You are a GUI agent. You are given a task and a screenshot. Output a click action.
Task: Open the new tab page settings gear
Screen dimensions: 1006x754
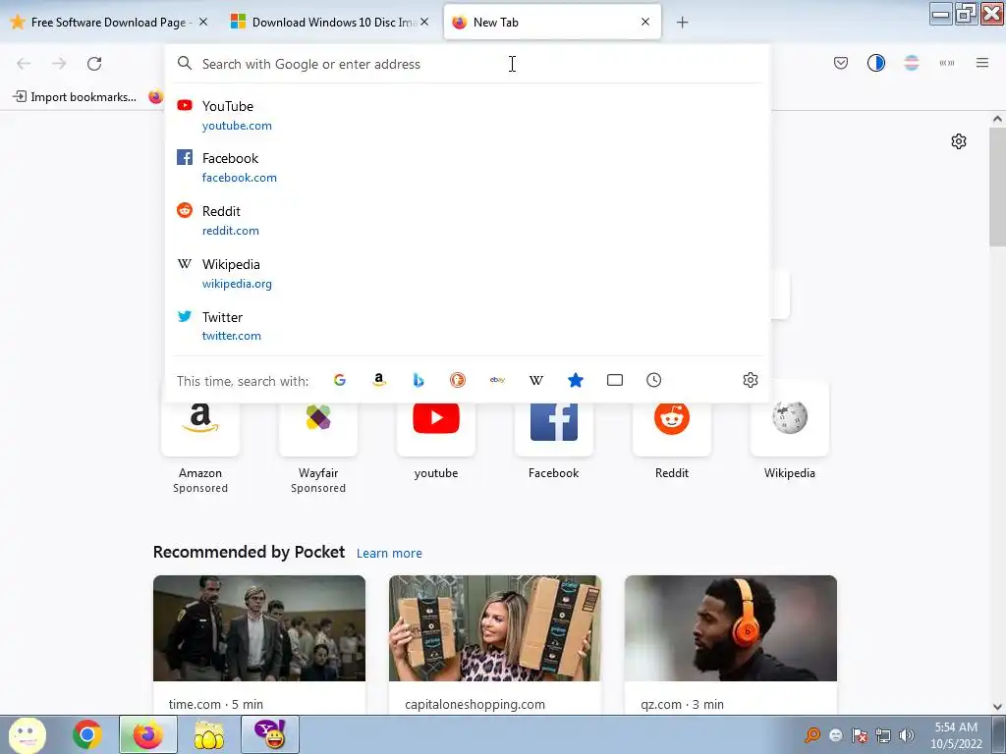959,141
